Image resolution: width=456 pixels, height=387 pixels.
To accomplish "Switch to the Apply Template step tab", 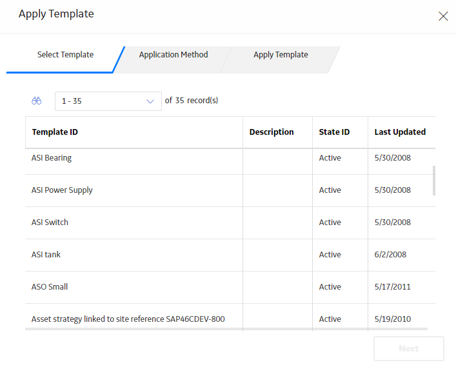I will tap(281, 55).
